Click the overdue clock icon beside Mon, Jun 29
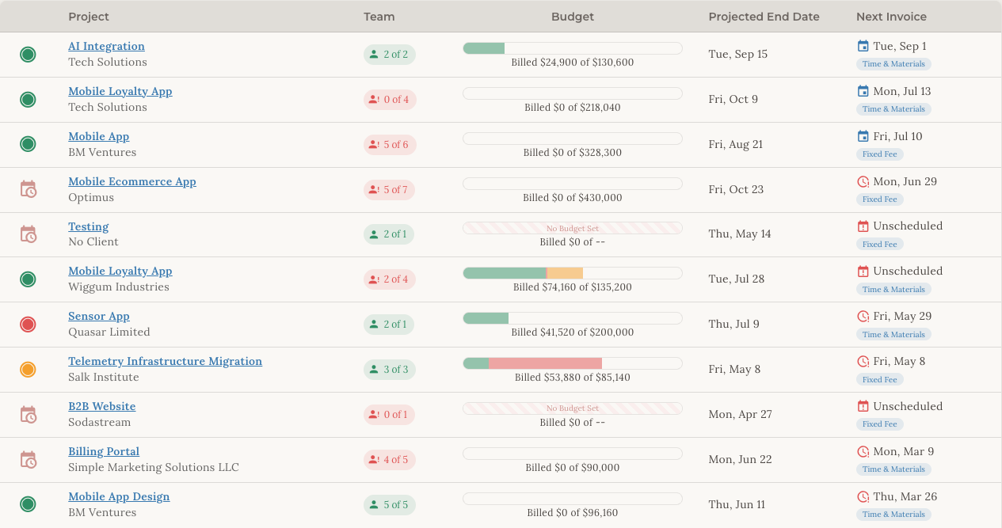This screenshot has width=1002, height=528. [863, 181]
